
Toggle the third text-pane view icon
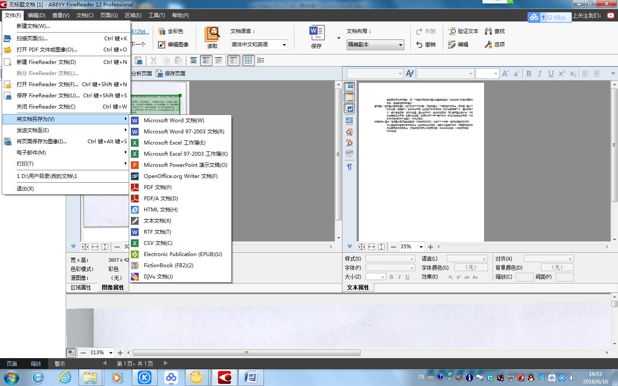point(349,109)
